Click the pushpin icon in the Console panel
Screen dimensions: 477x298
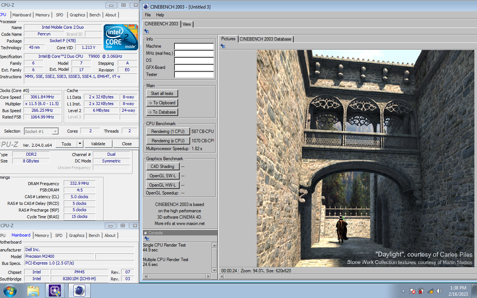[146, 238]
